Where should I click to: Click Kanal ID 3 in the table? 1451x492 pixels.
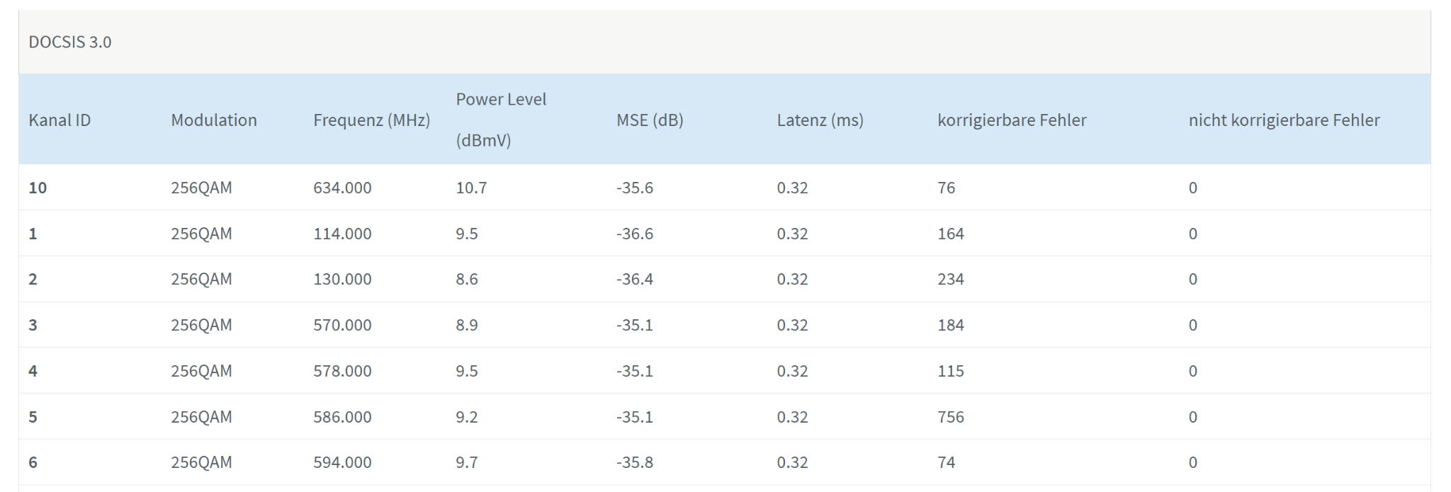tap(33, 325)
